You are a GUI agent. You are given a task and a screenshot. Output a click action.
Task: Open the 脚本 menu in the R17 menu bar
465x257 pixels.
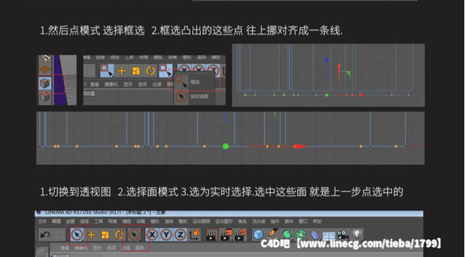tap(289, 221)
